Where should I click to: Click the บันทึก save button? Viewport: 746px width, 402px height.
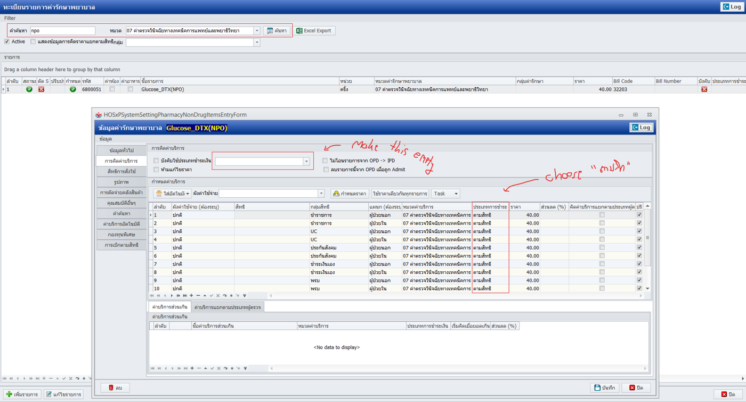(x=605, y=388)
